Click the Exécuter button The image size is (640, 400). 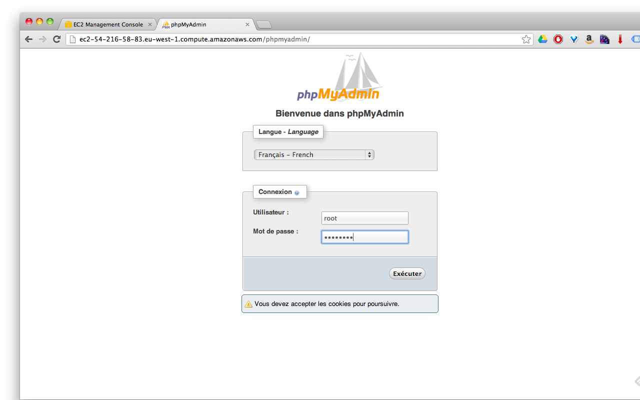[x=406, y=273]
